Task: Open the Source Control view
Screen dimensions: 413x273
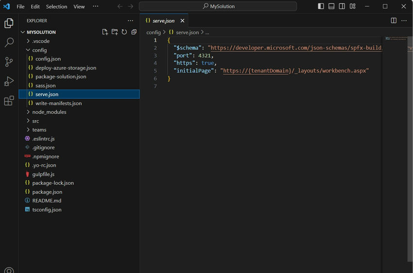Action: pyautogui.click(x=9, y=62)
